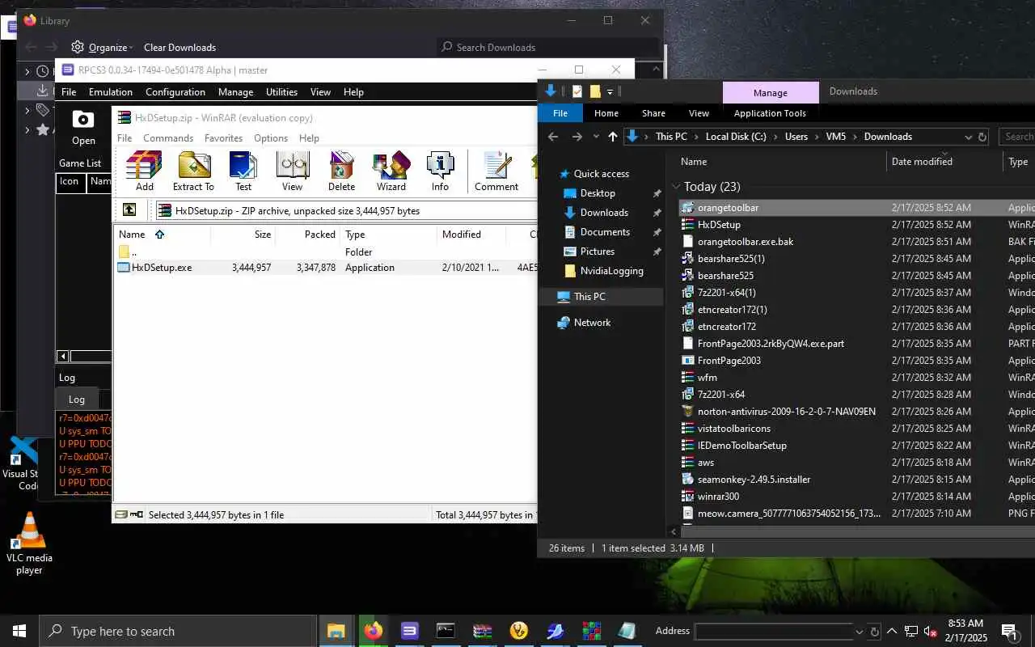Open the Explorer address bar history dropdown
The image size is (1035, 647).
(x=970, y=137)
